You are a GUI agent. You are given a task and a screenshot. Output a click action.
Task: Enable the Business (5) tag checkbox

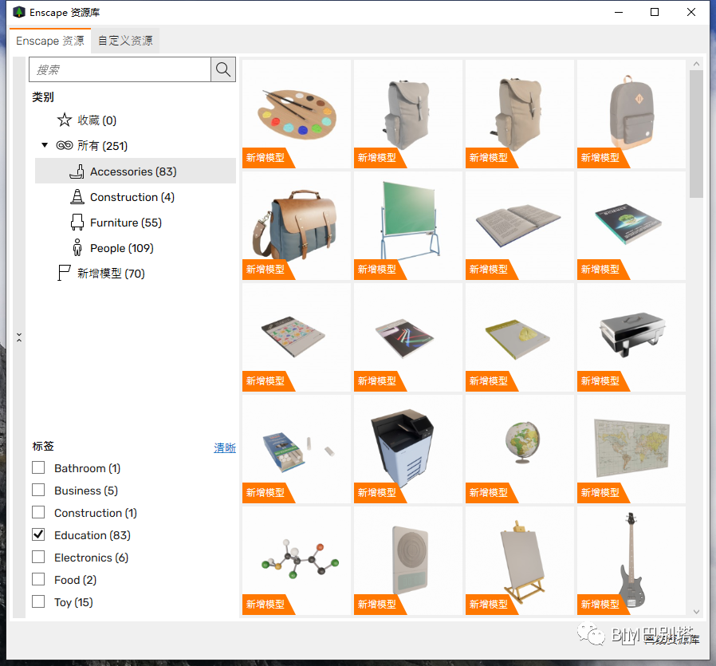38,490
